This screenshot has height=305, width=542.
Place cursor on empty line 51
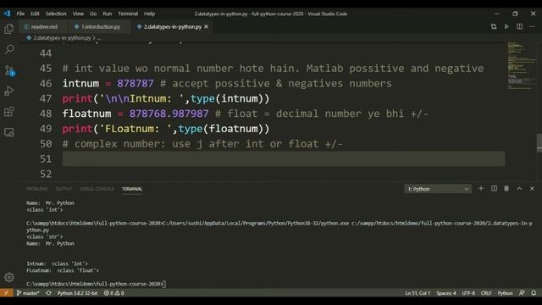[x=284, y=158]
